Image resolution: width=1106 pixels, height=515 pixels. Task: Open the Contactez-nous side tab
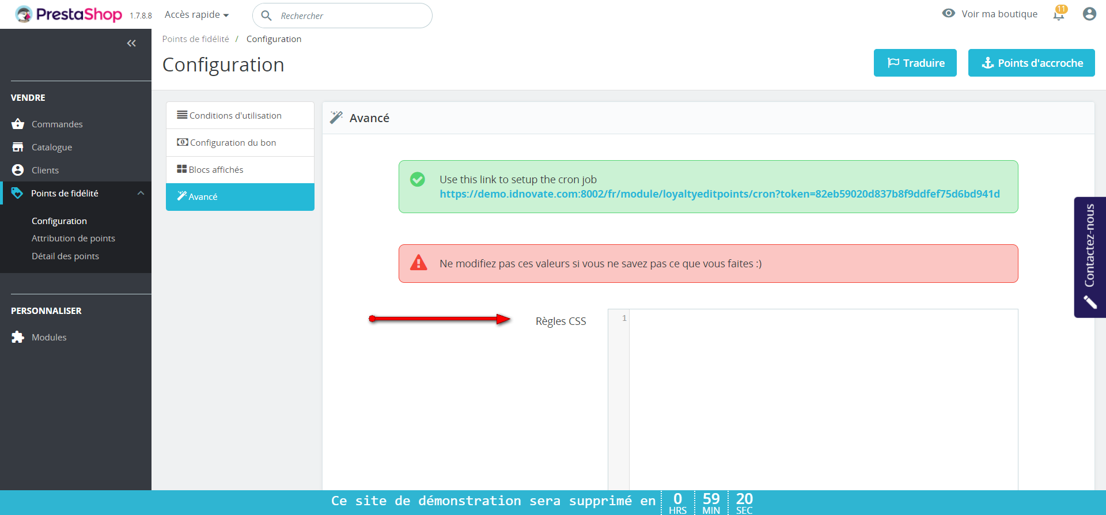coord(1090,257)
